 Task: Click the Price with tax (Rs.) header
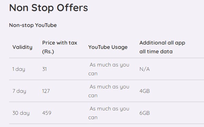pos(60,47)
